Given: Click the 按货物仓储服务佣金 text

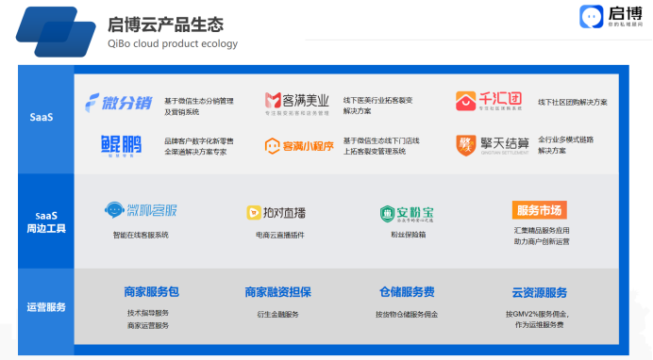Looking at the screenshot, I should point(407,315).
